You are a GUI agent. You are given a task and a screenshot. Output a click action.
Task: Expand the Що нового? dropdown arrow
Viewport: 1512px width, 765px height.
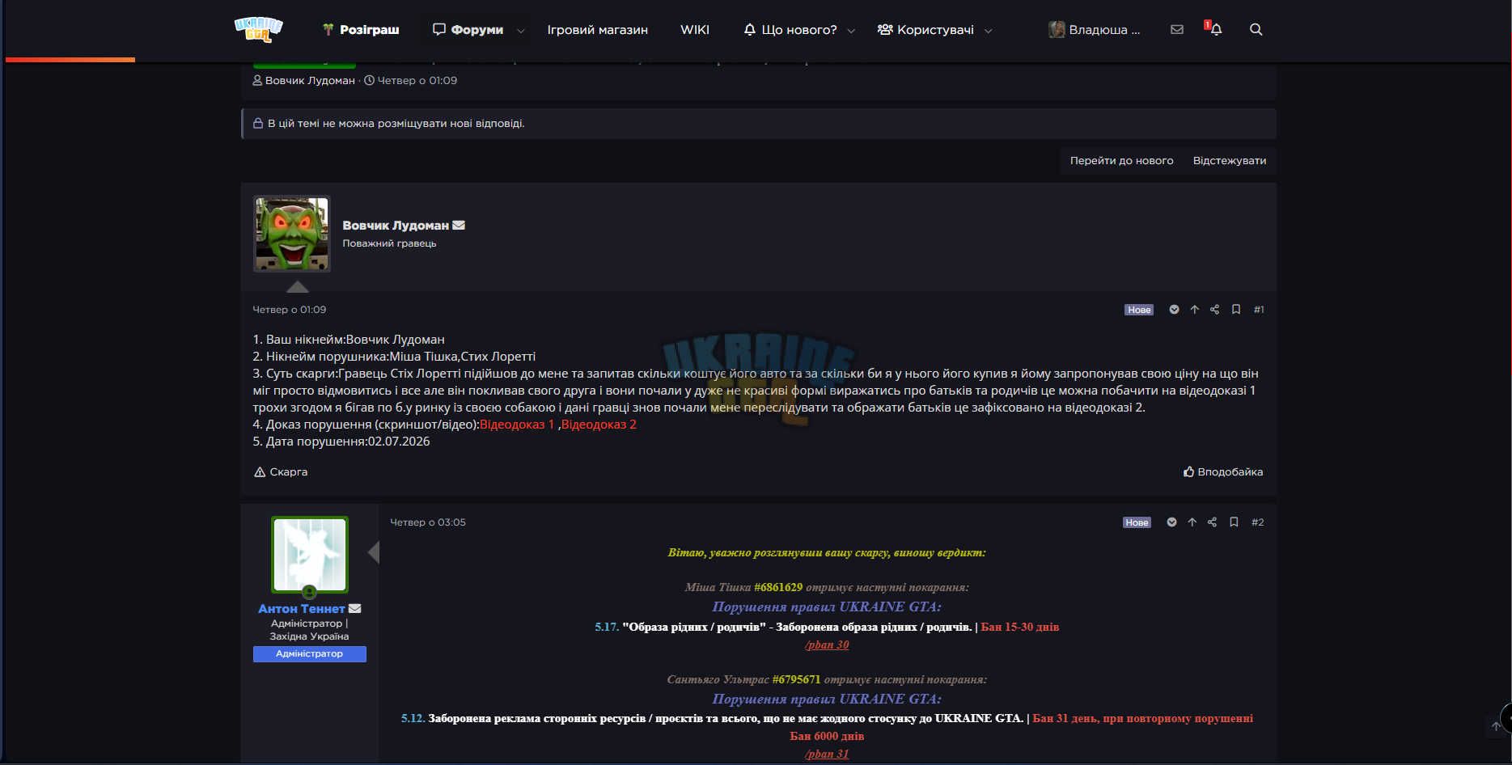click(x=851, y=31)
